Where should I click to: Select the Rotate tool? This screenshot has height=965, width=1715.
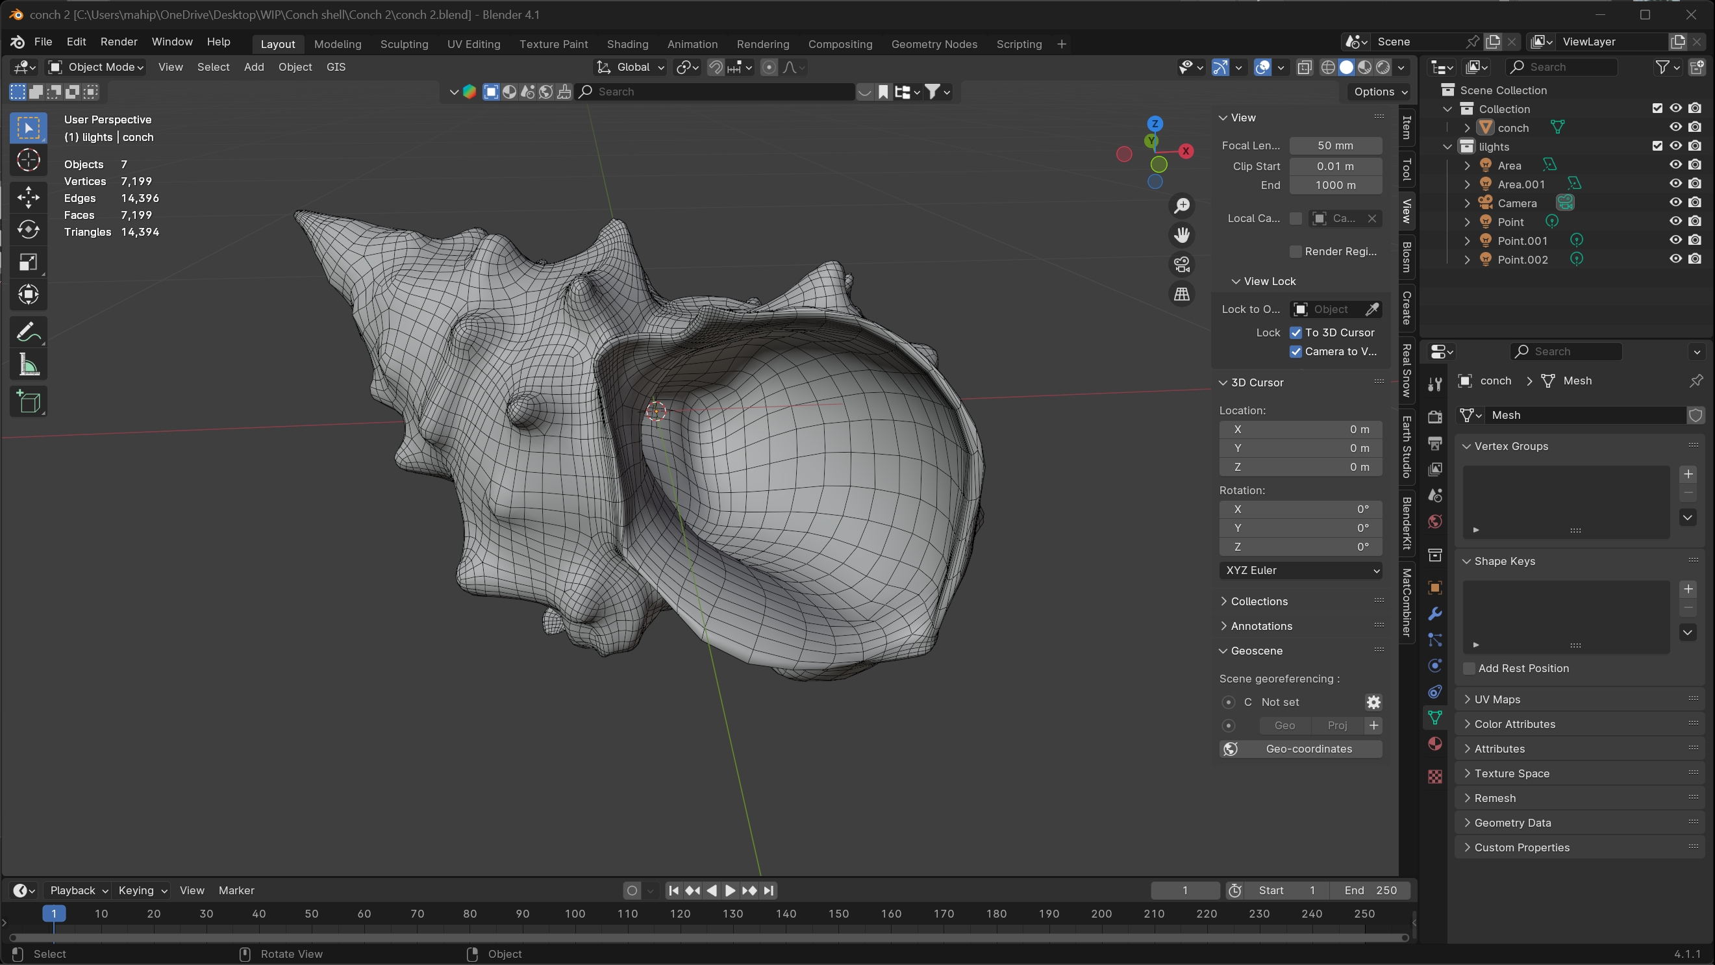28,229
